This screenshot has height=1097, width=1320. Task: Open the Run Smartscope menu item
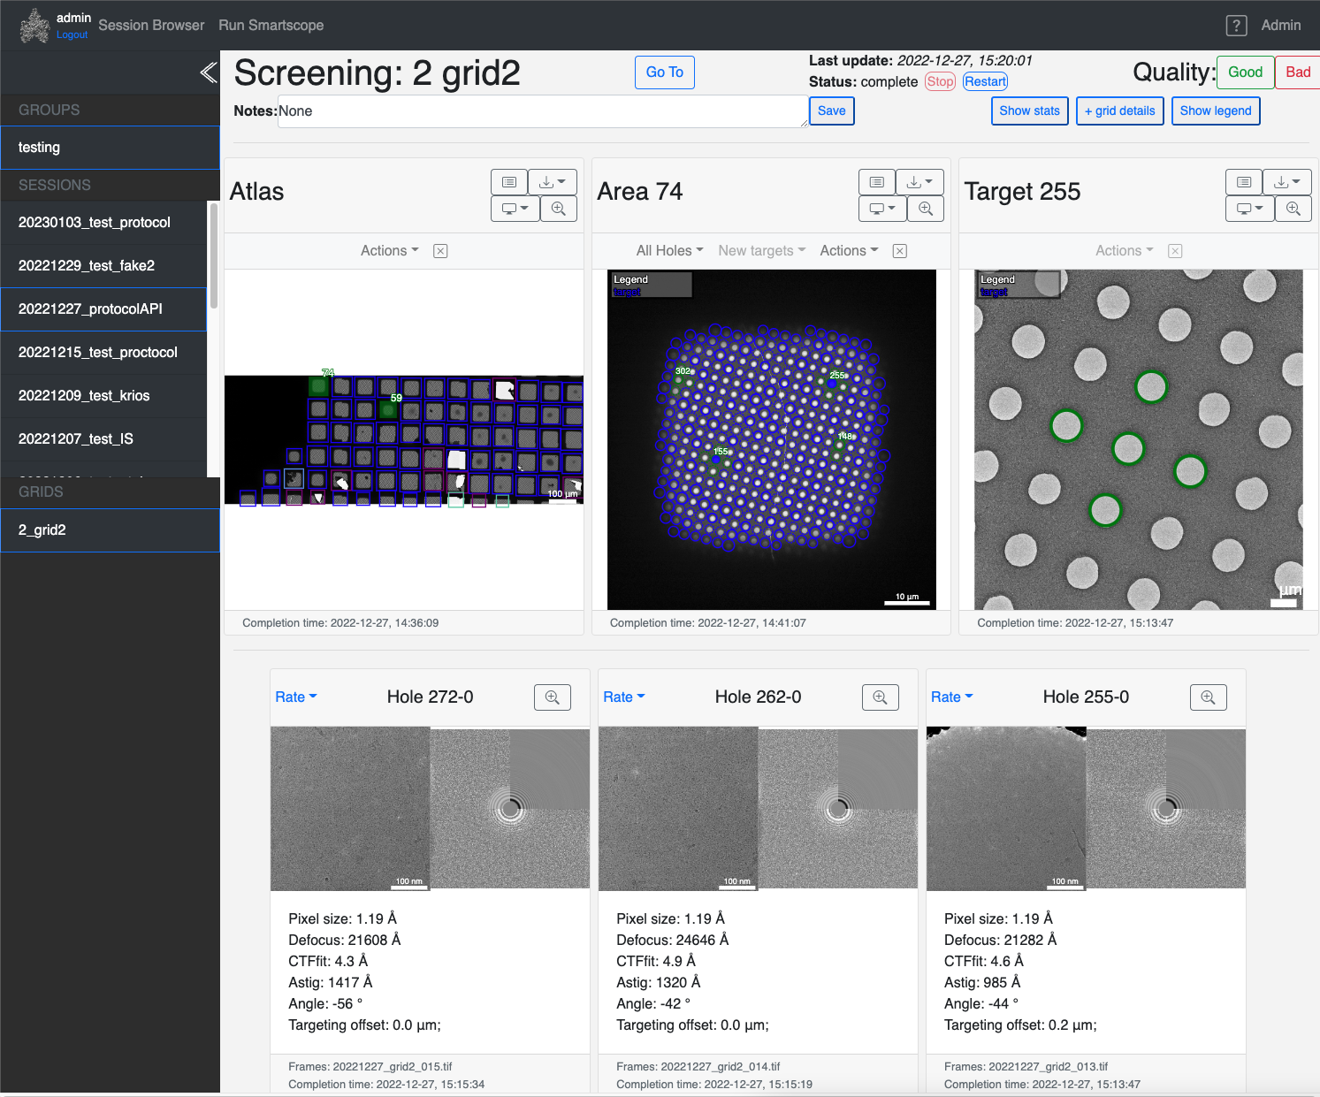coord(271,26)
